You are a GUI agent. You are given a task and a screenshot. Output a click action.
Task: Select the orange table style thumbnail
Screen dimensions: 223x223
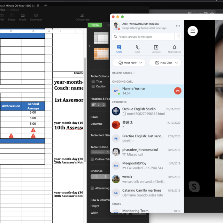(101, 53)
